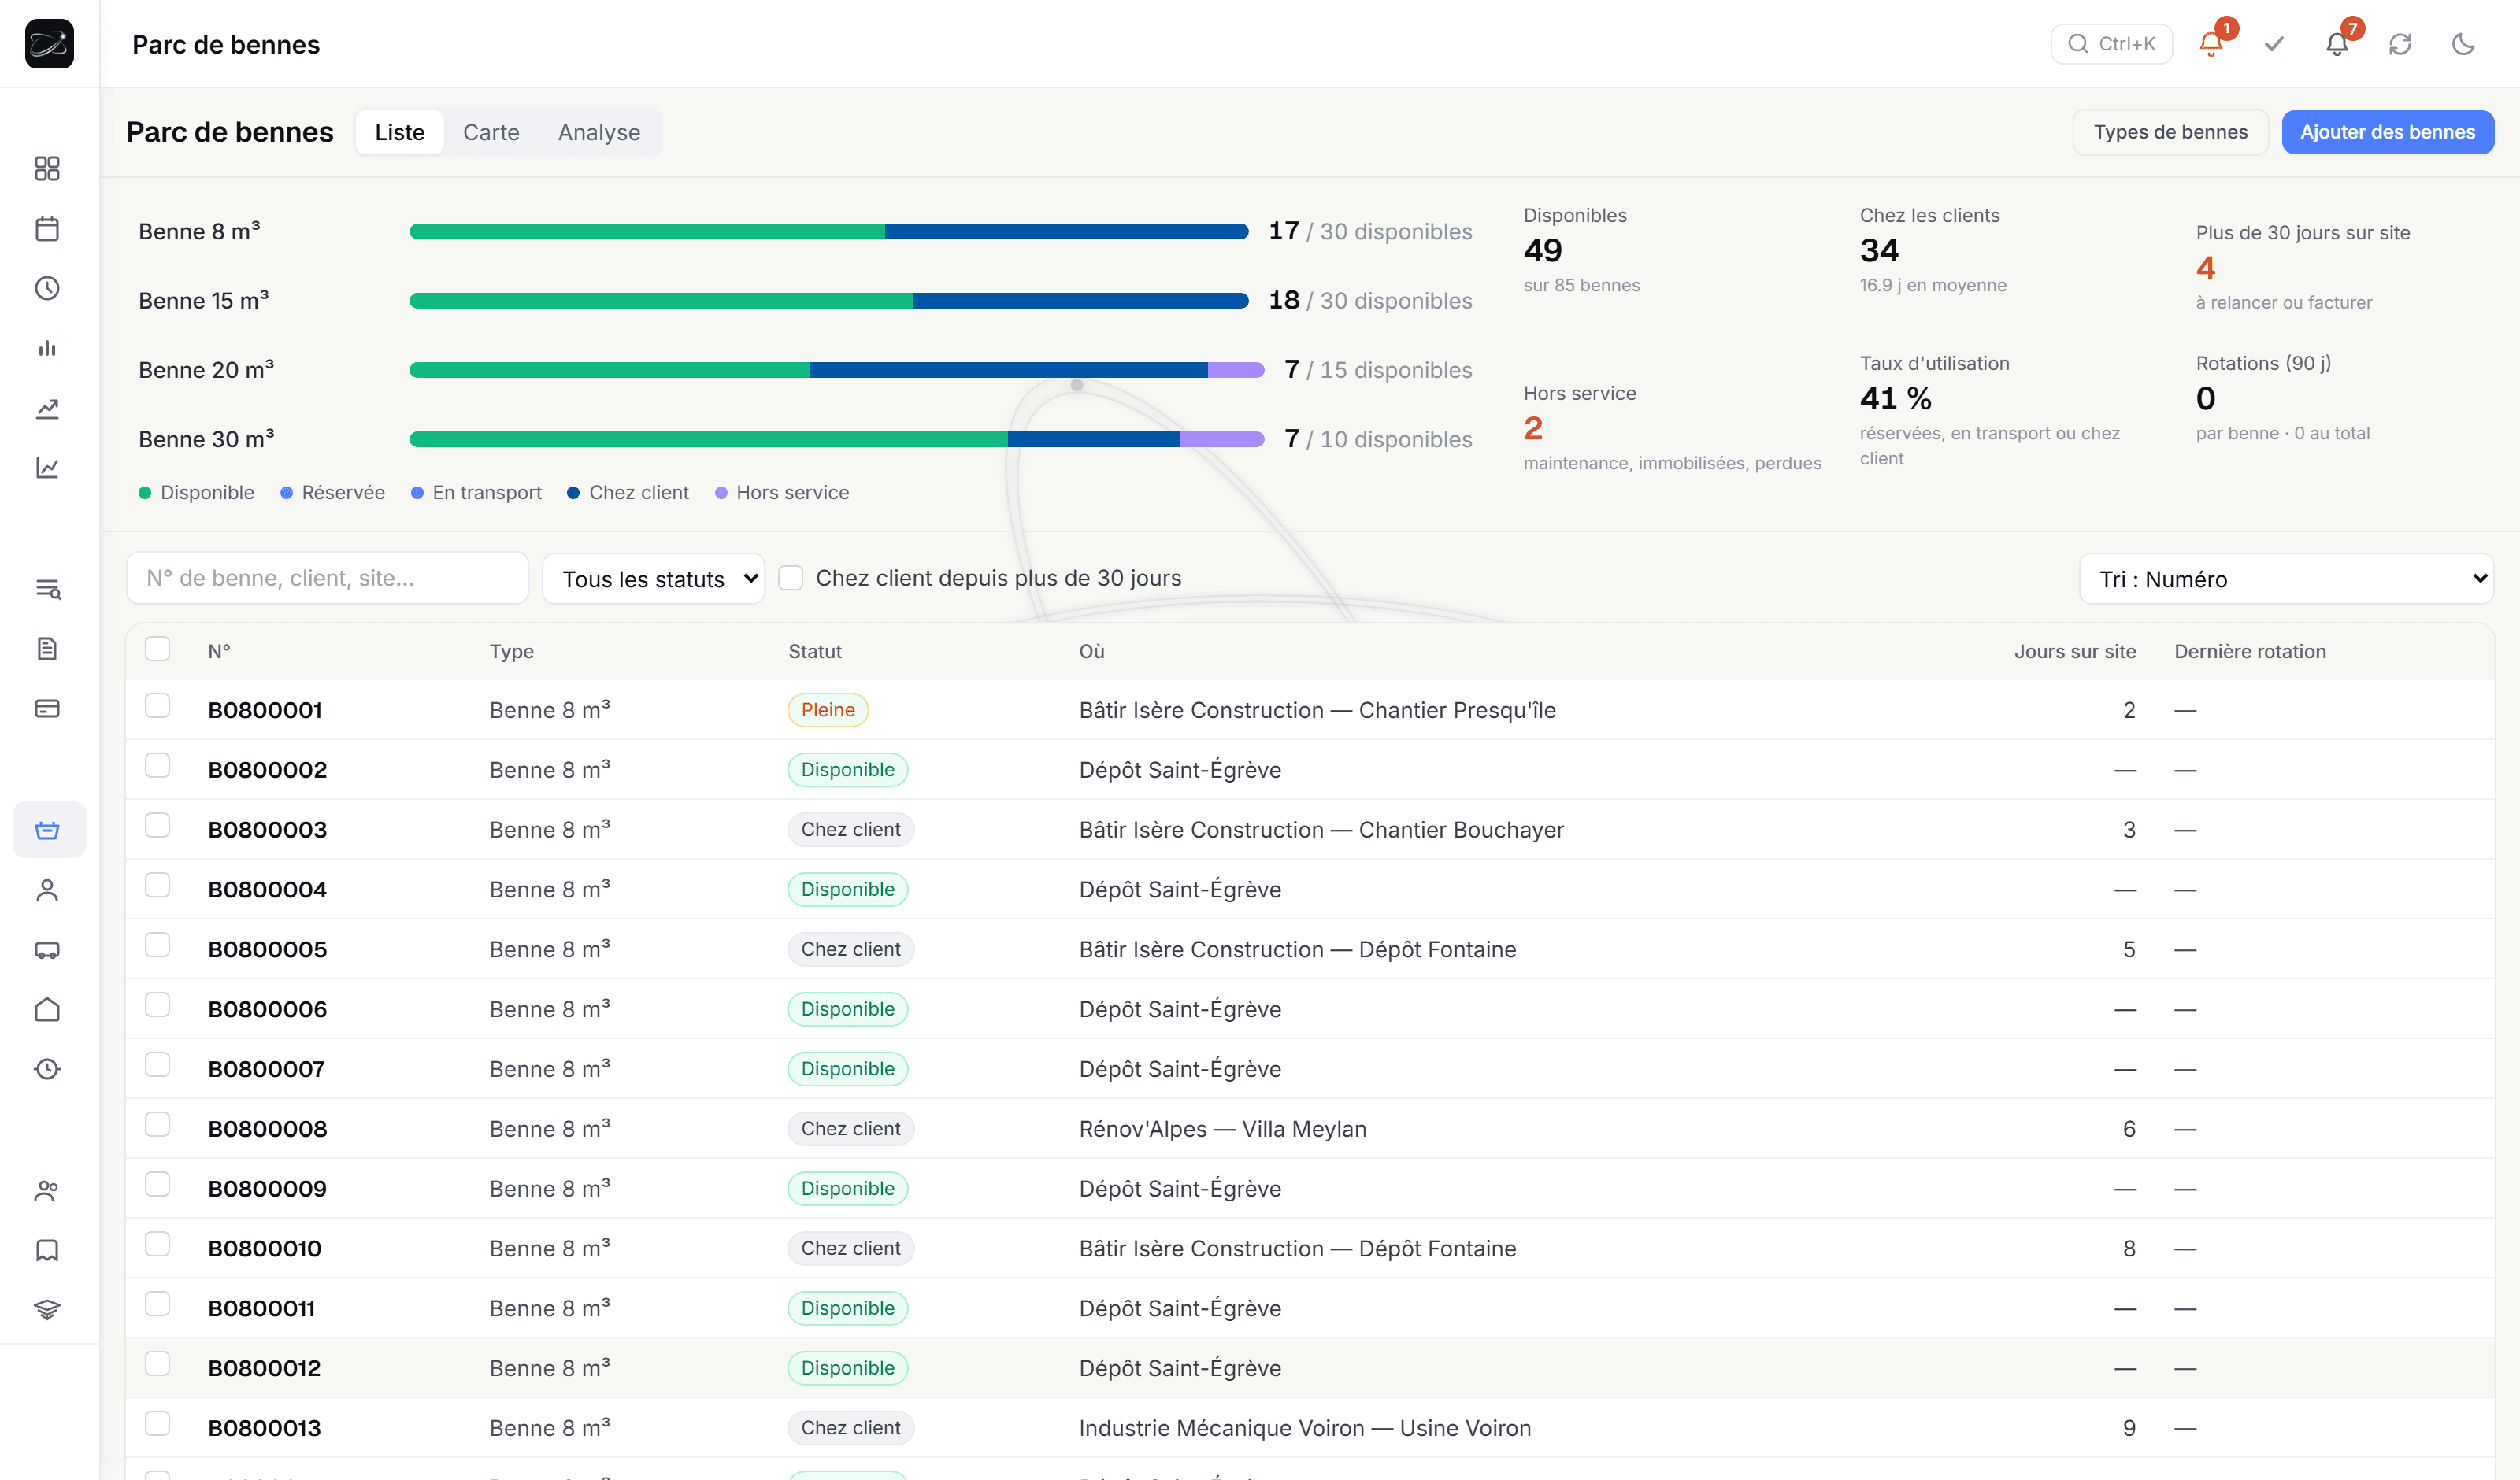The height and width of the screenshot is (1480, 2520).
Task: Open the history clock icon in sidebar
Action: pyautogui.click(x=47, y=1070)
